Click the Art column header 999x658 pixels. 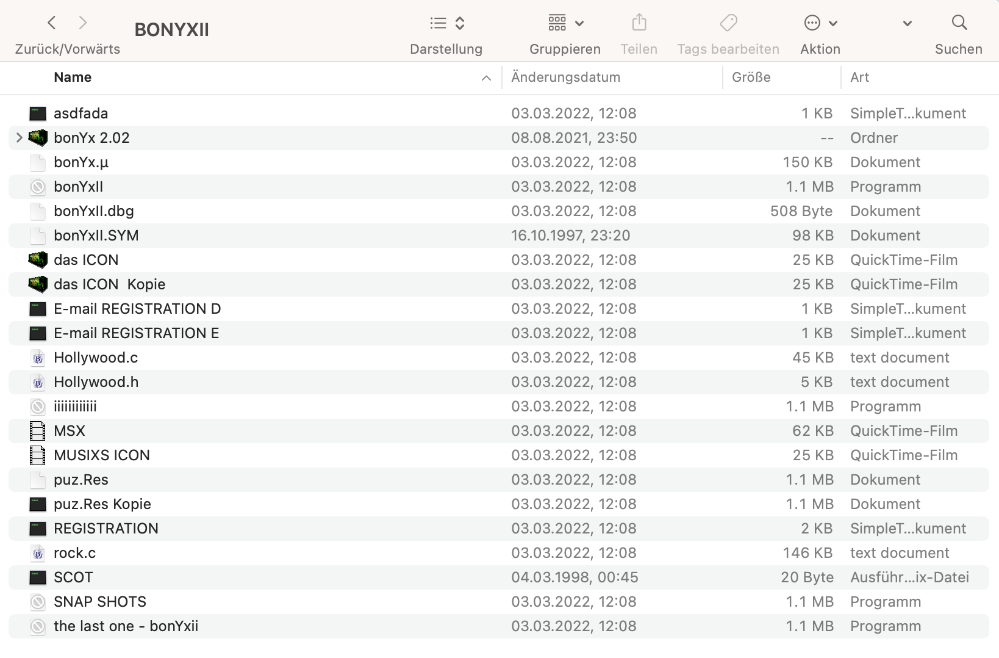click(859, 78)
